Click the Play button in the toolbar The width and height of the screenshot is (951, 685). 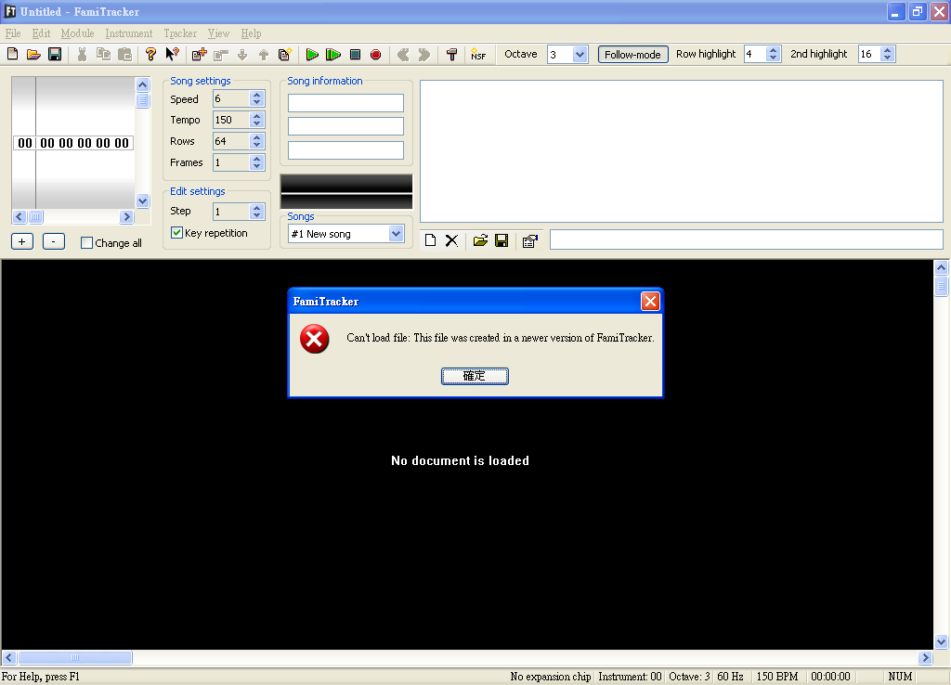click(312, 55)
